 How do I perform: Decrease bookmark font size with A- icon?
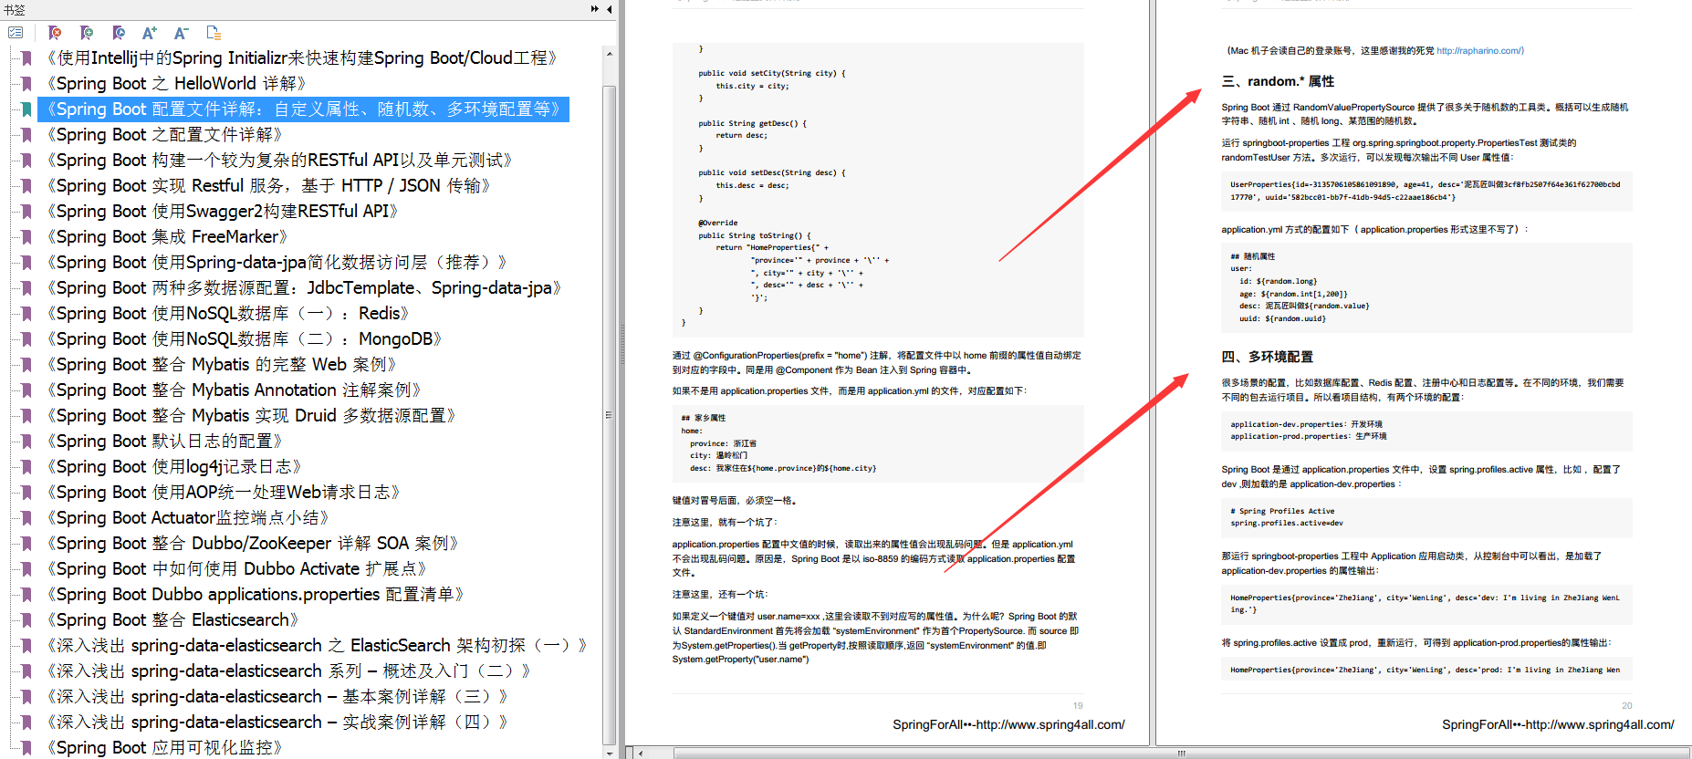pyautogui.click(x=182, y=33)
